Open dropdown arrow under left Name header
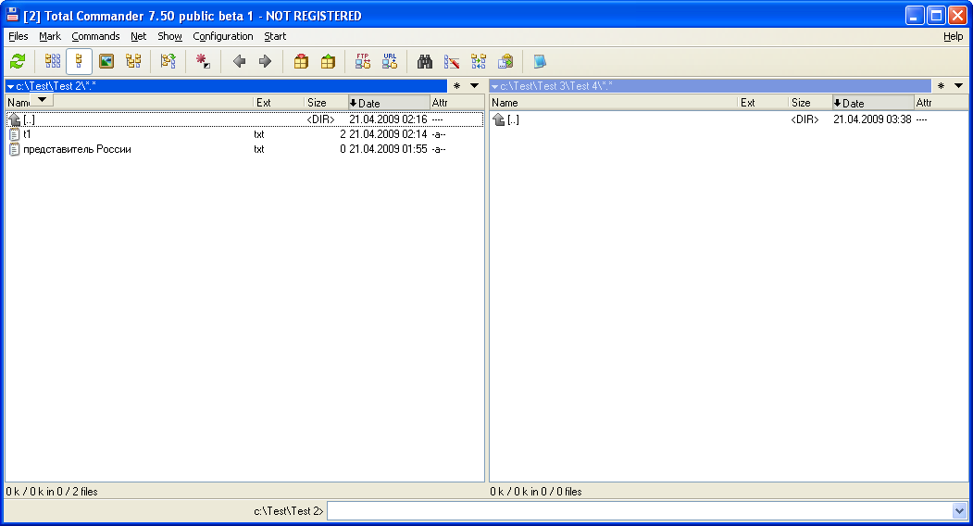This screenshot has height=526, width=973. point(42,99)
